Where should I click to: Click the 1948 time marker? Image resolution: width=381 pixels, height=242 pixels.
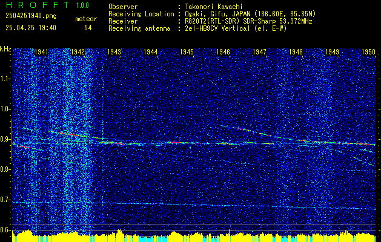click(296, 52)
